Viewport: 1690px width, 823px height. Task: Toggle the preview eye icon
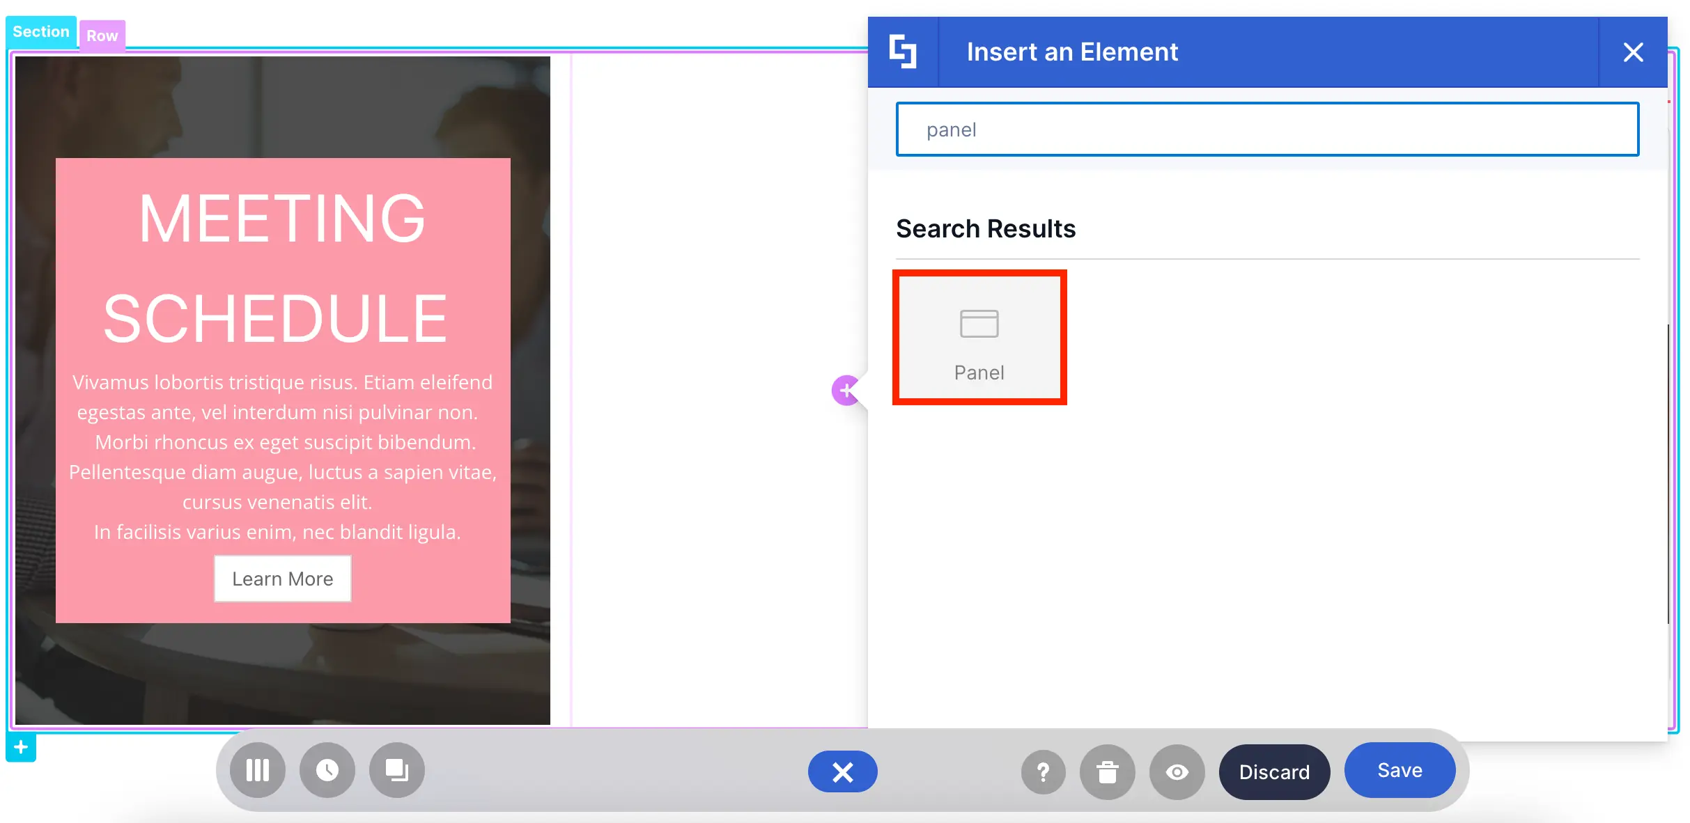(x=1177, y=771)
